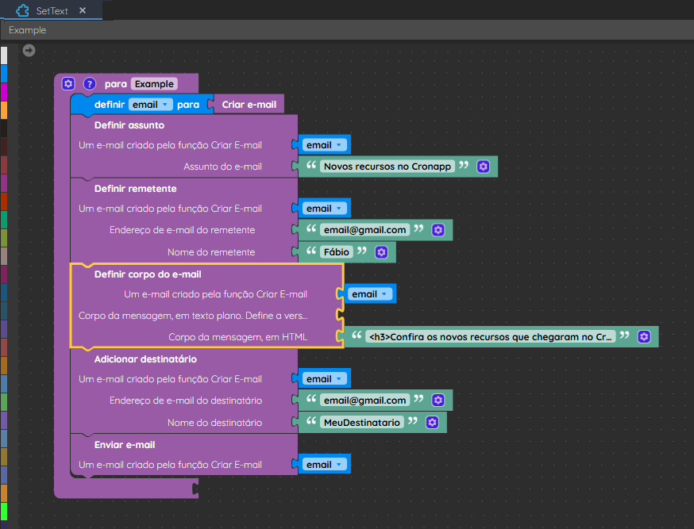Image resolution: width=694 pixels, height=529 pixels.
Task: Switch to the SetText tab
Action: tap(52, 10)
